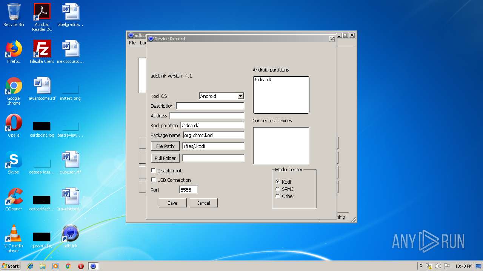The width and height of the screenshot is (483, 271).
Task: Launch Firefox from the desktop
Action: point(14,52)
